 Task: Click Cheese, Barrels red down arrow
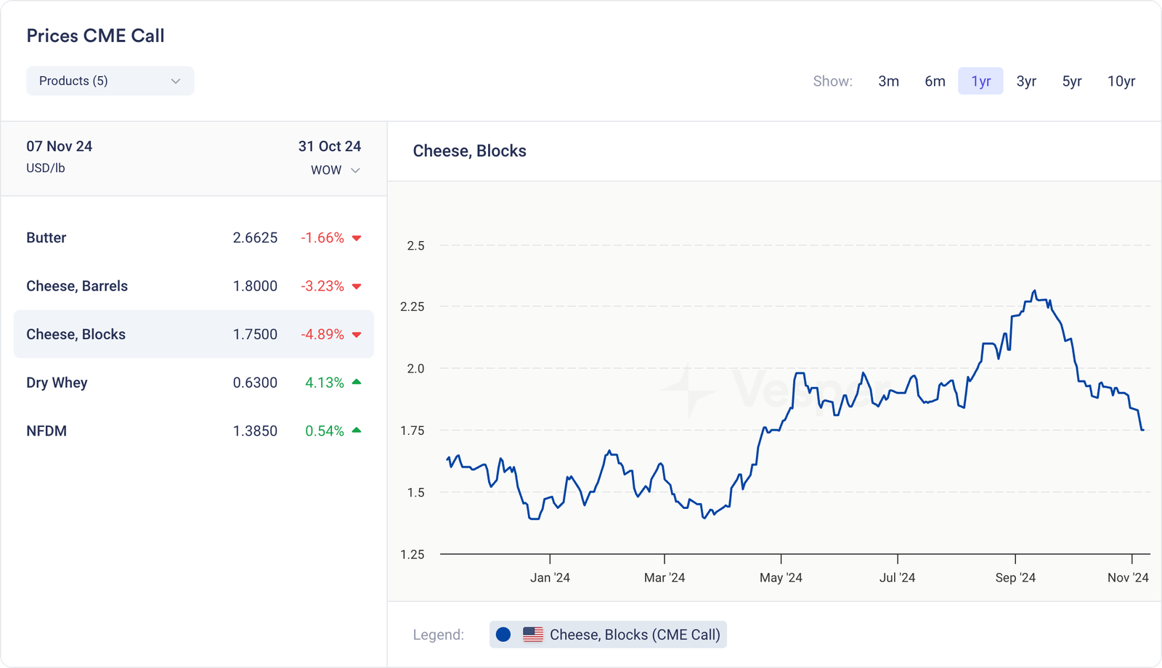(357, 286)
